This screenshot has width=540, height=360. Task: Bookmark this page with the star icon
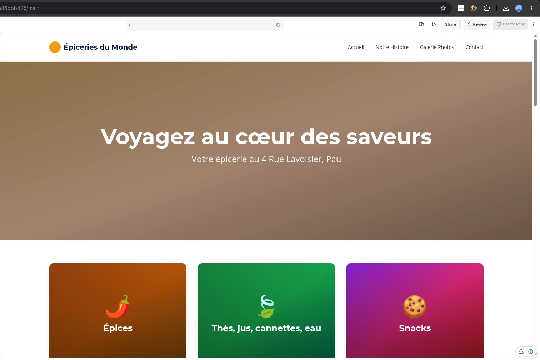[x=443, y=8]
